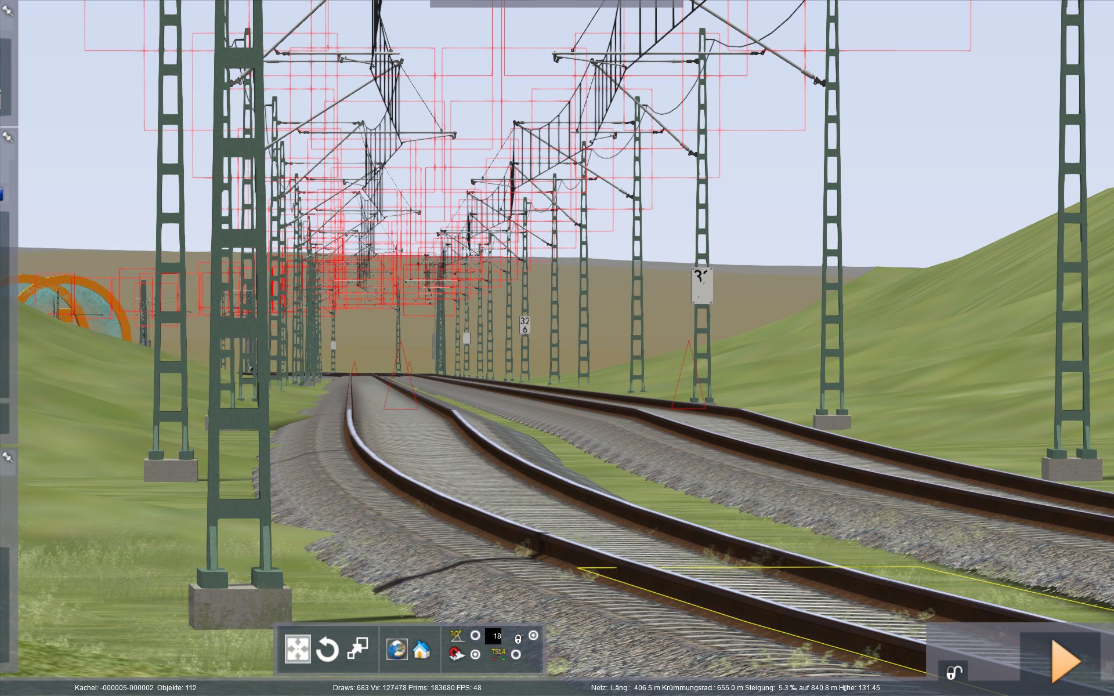The image size is (1114, 696).
Task: Toggle the radio button next to the 30° icon
Action: pos(475,636)
